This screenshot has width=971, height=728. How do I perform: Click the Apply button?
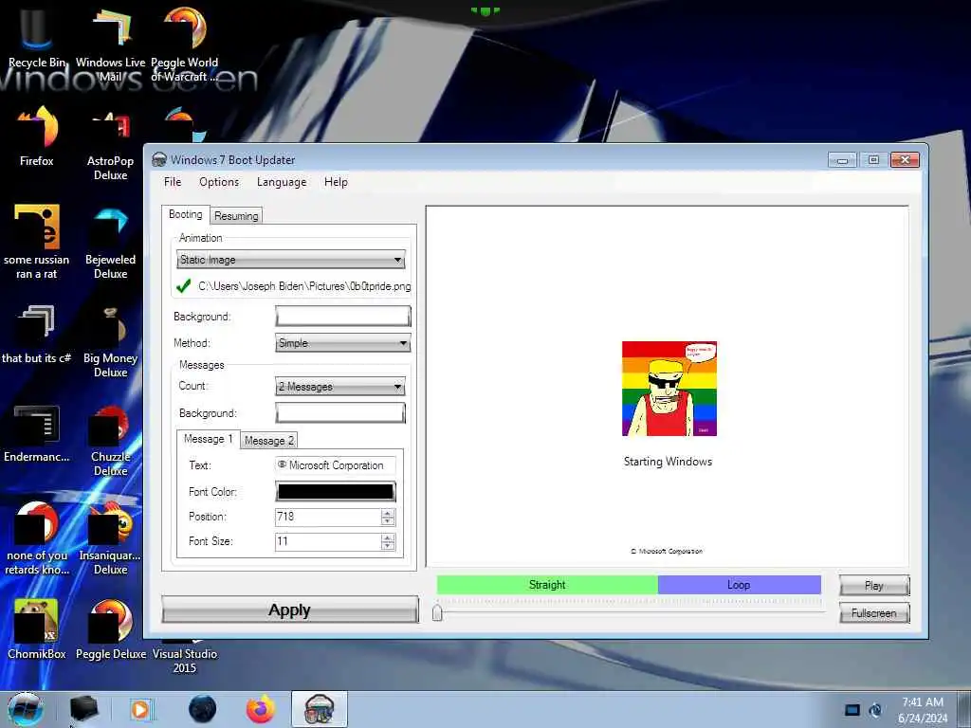pos(290,610)
